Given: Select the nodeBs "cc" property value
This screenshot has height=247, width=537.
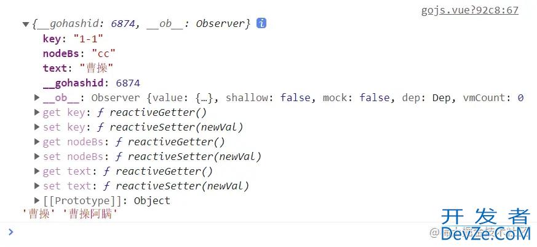Looking at the screenshot, I should pyautogui.click(x=104, y=53).
